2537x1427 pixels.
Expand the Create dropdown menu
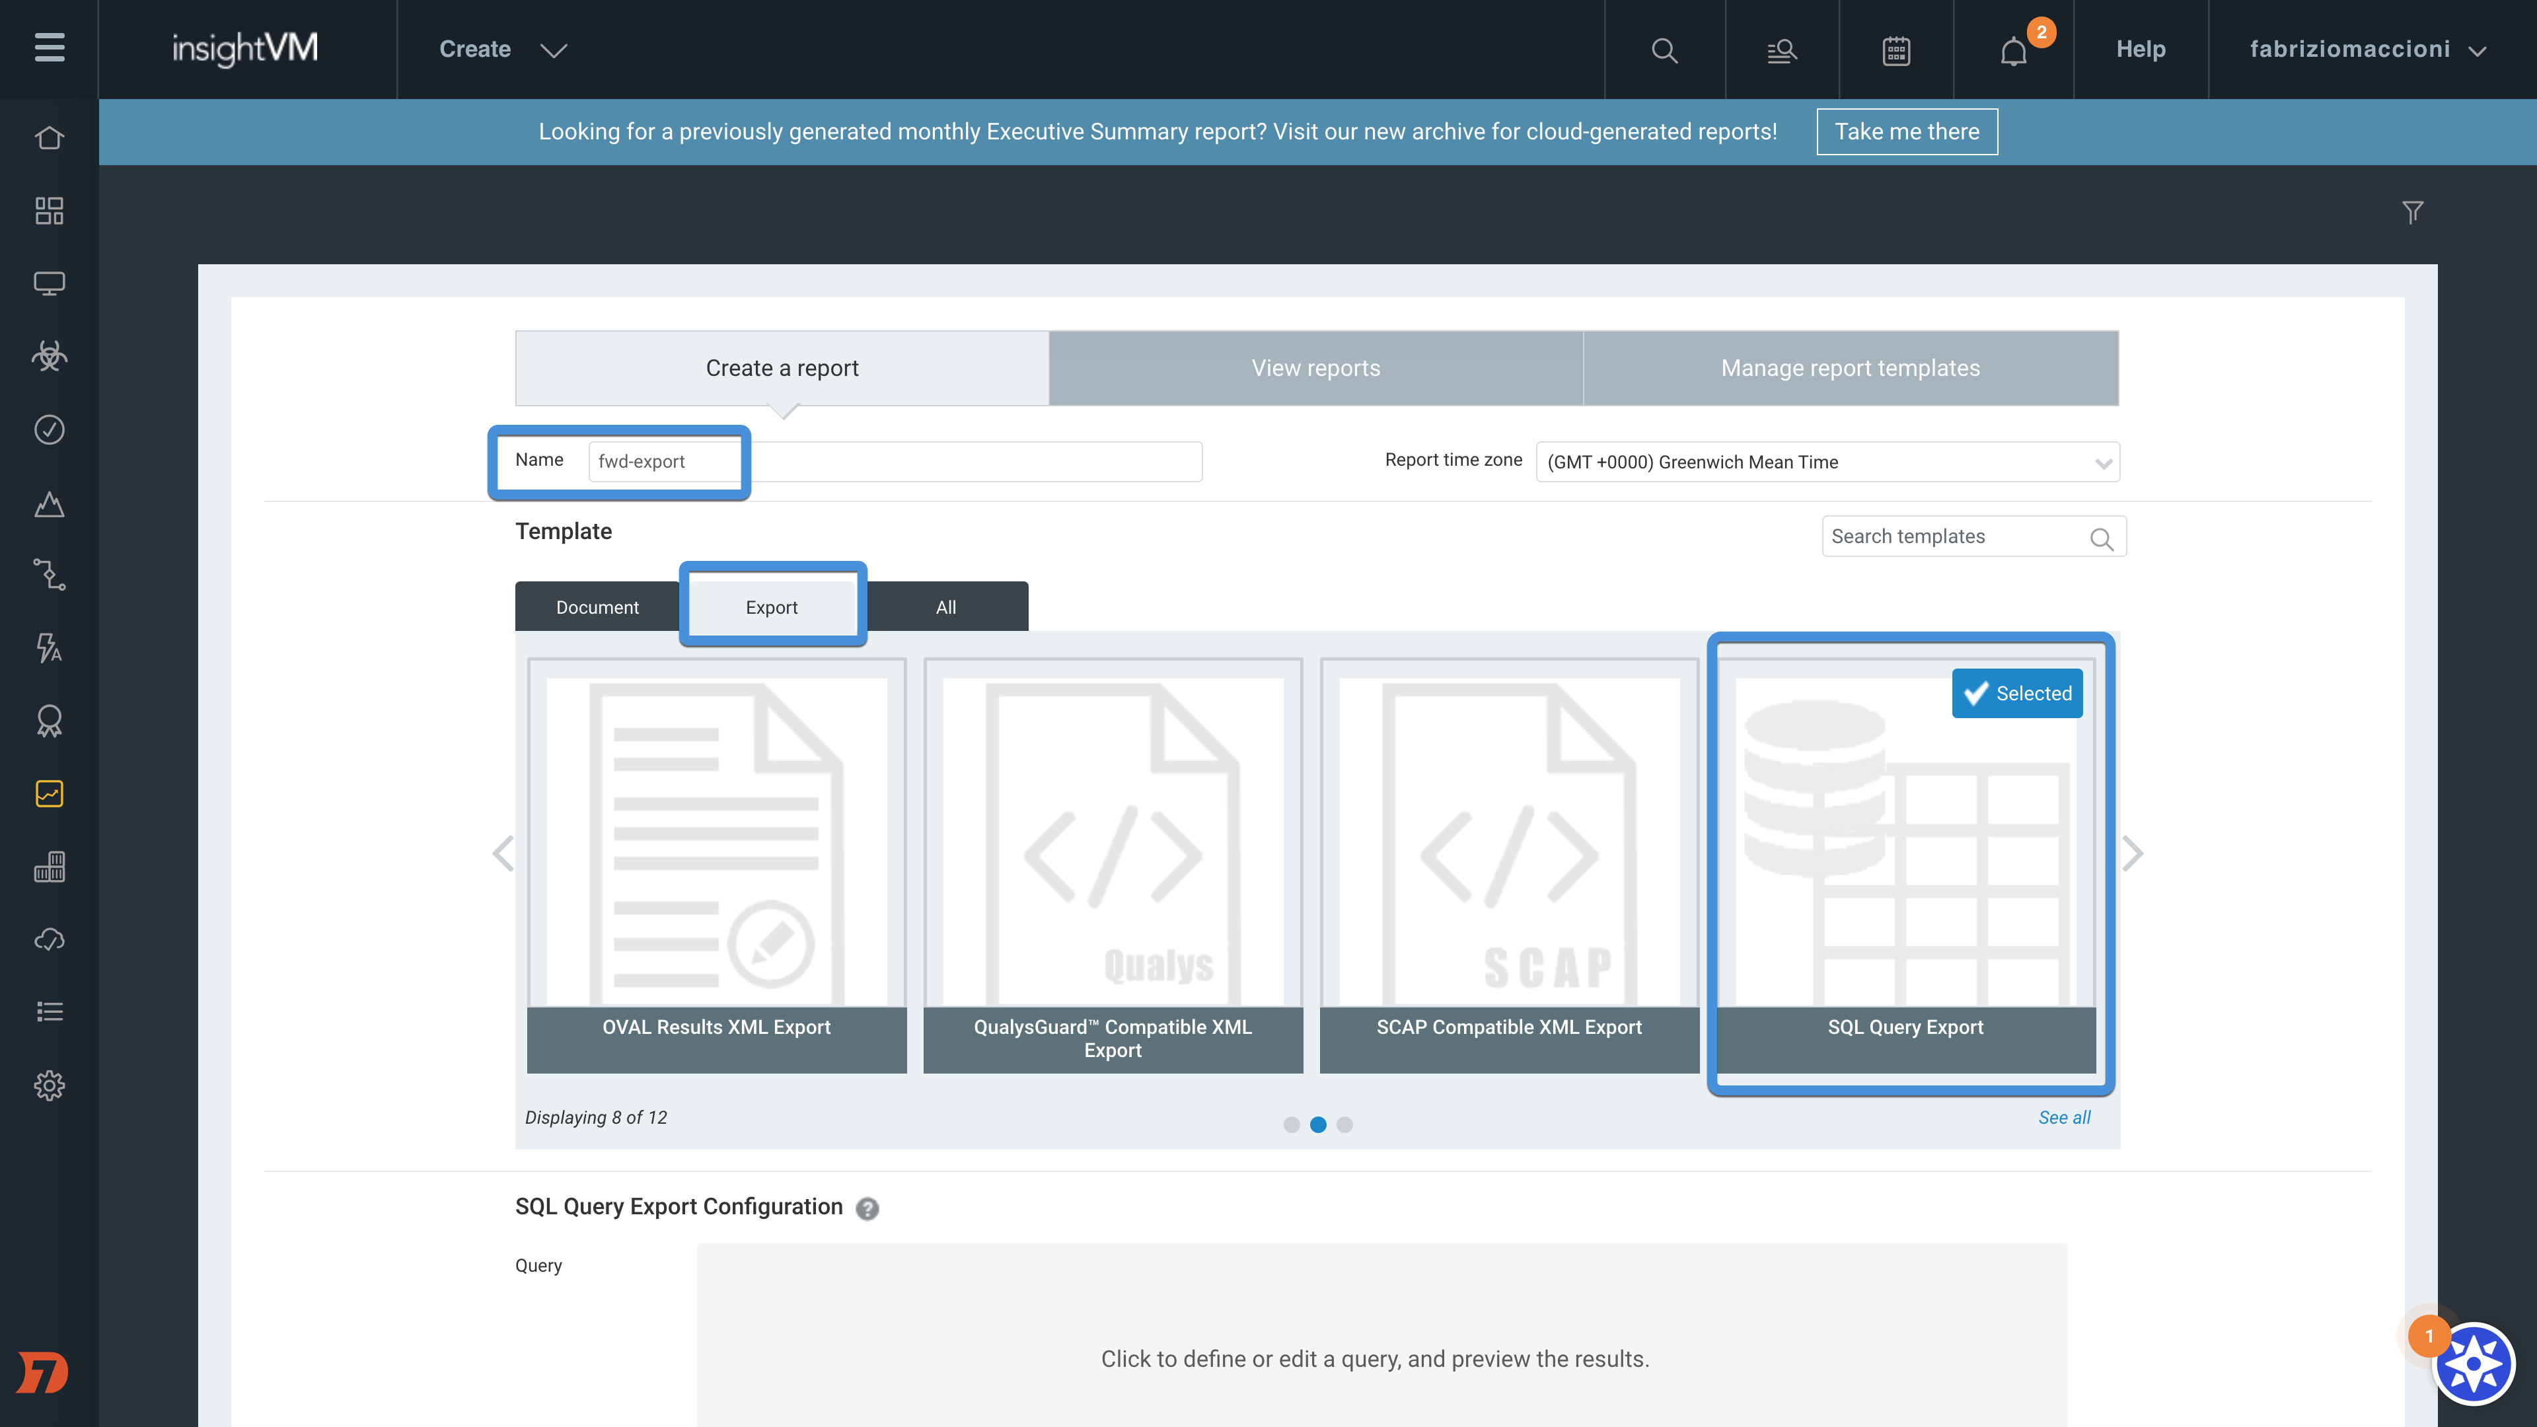(x=502, y=50)
